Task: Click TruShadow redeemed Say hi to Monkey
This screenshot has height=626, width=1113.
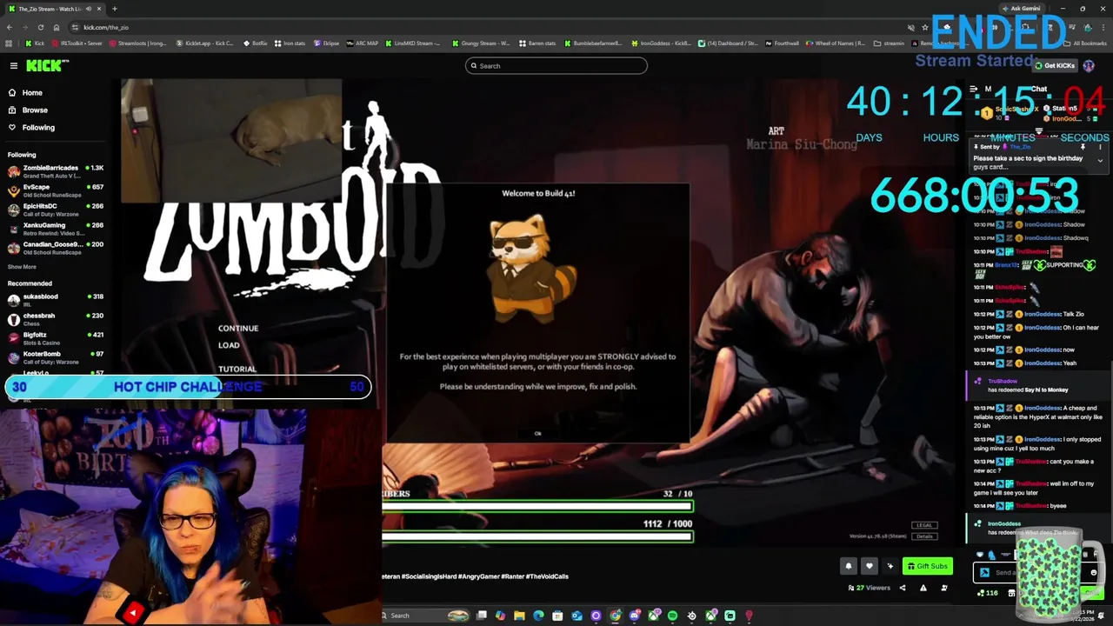Action: pyautogui.click(x=1039, y=385)
